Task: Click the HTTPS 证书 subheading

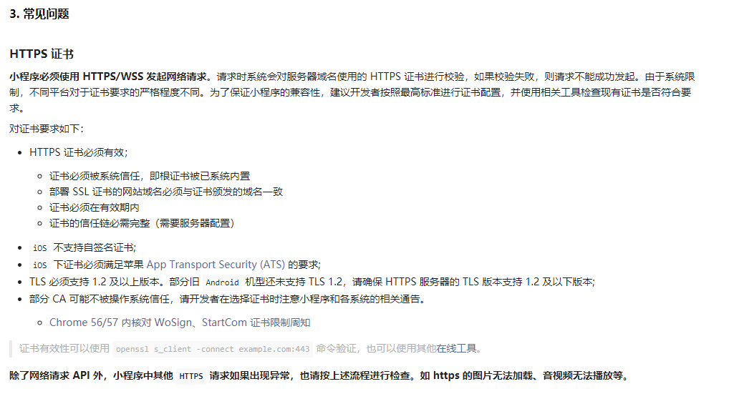Action: click(x=42, y=54)
